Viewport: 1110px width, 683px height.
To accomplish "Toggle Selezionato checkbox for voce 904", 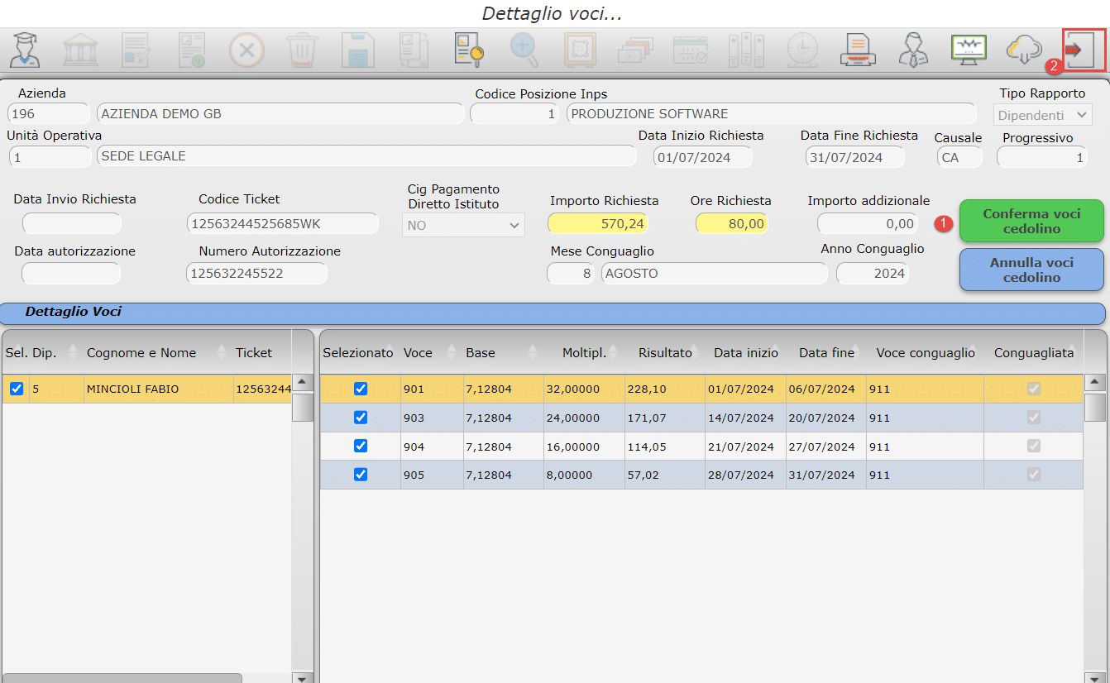I will 360,447.
